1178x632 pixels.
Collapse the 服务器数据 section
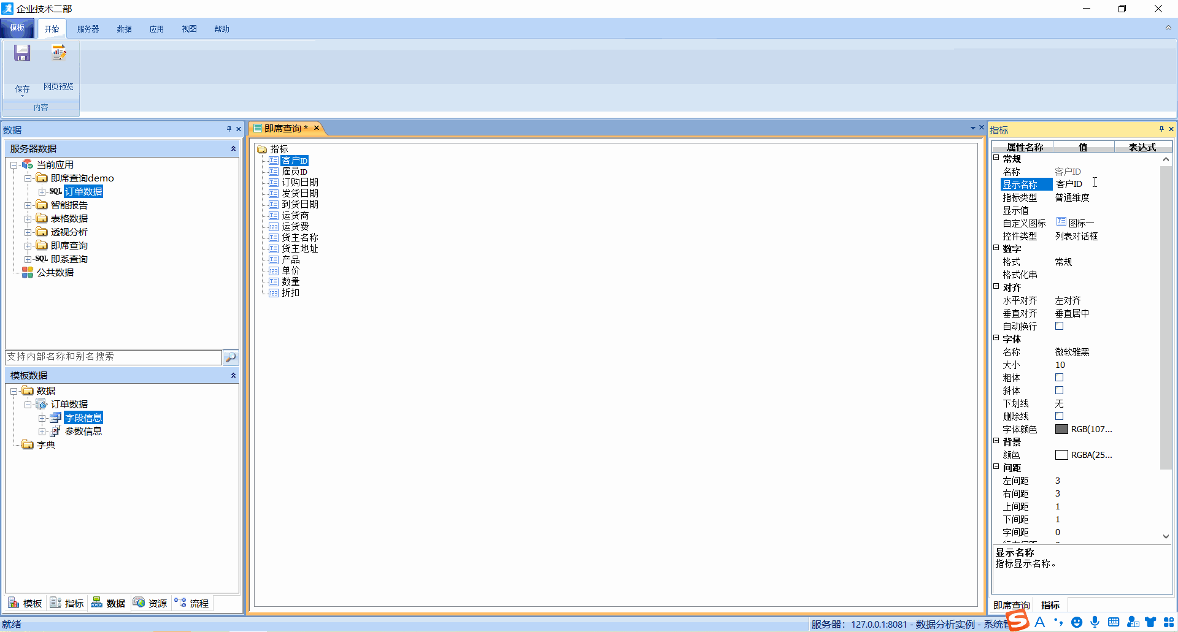click(233, 149)
